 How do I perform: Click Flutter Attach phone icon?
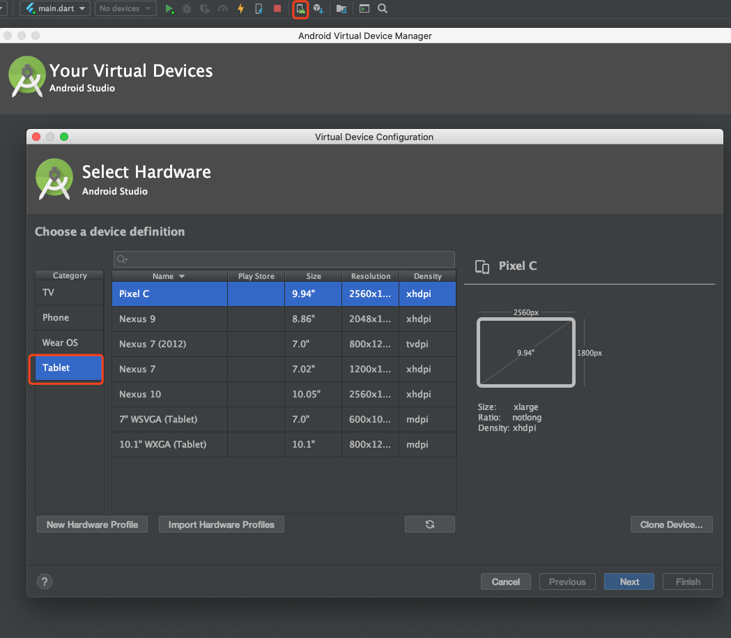click(259, 9)
